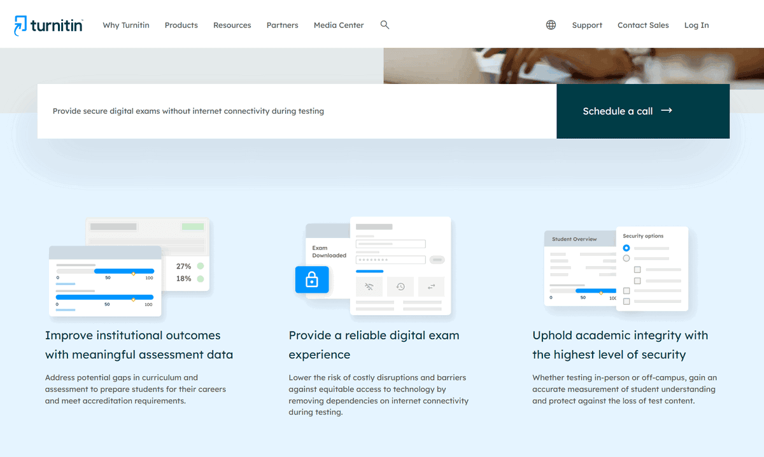The image size is (764, 457).
Task: Open the Media Center menu item
Action: (339, 25)
